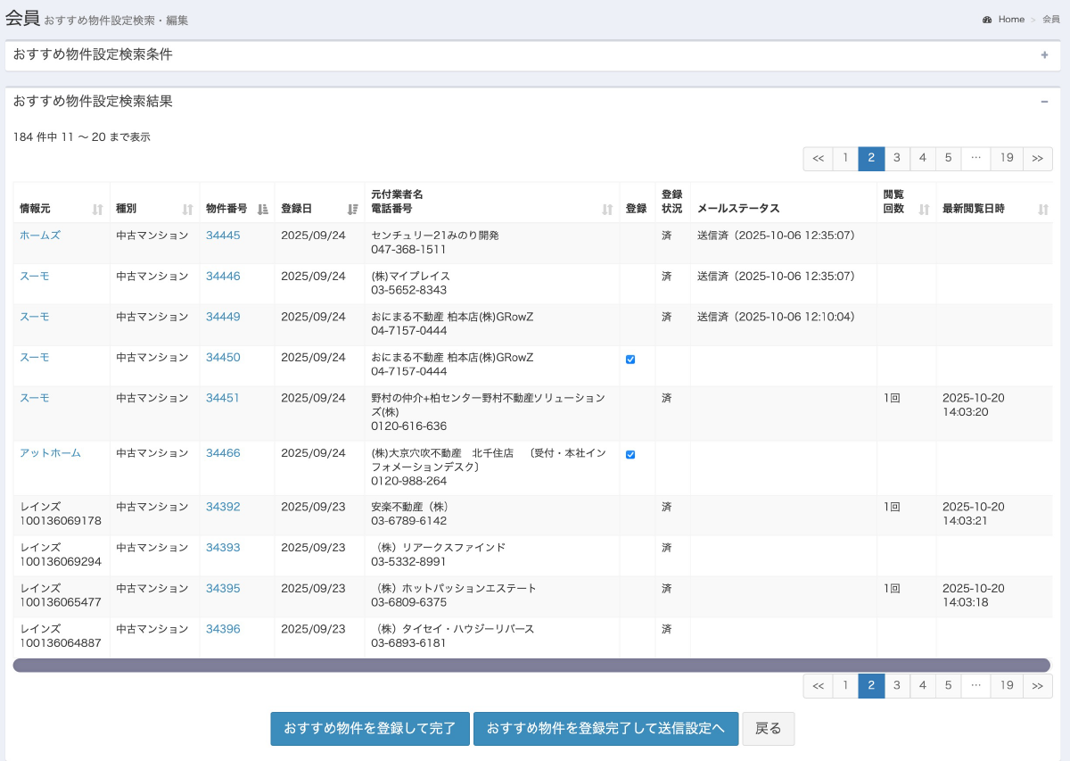Sort by 登録日 column sort icon
Screen dimensions: 1070x761
point(352,209)
